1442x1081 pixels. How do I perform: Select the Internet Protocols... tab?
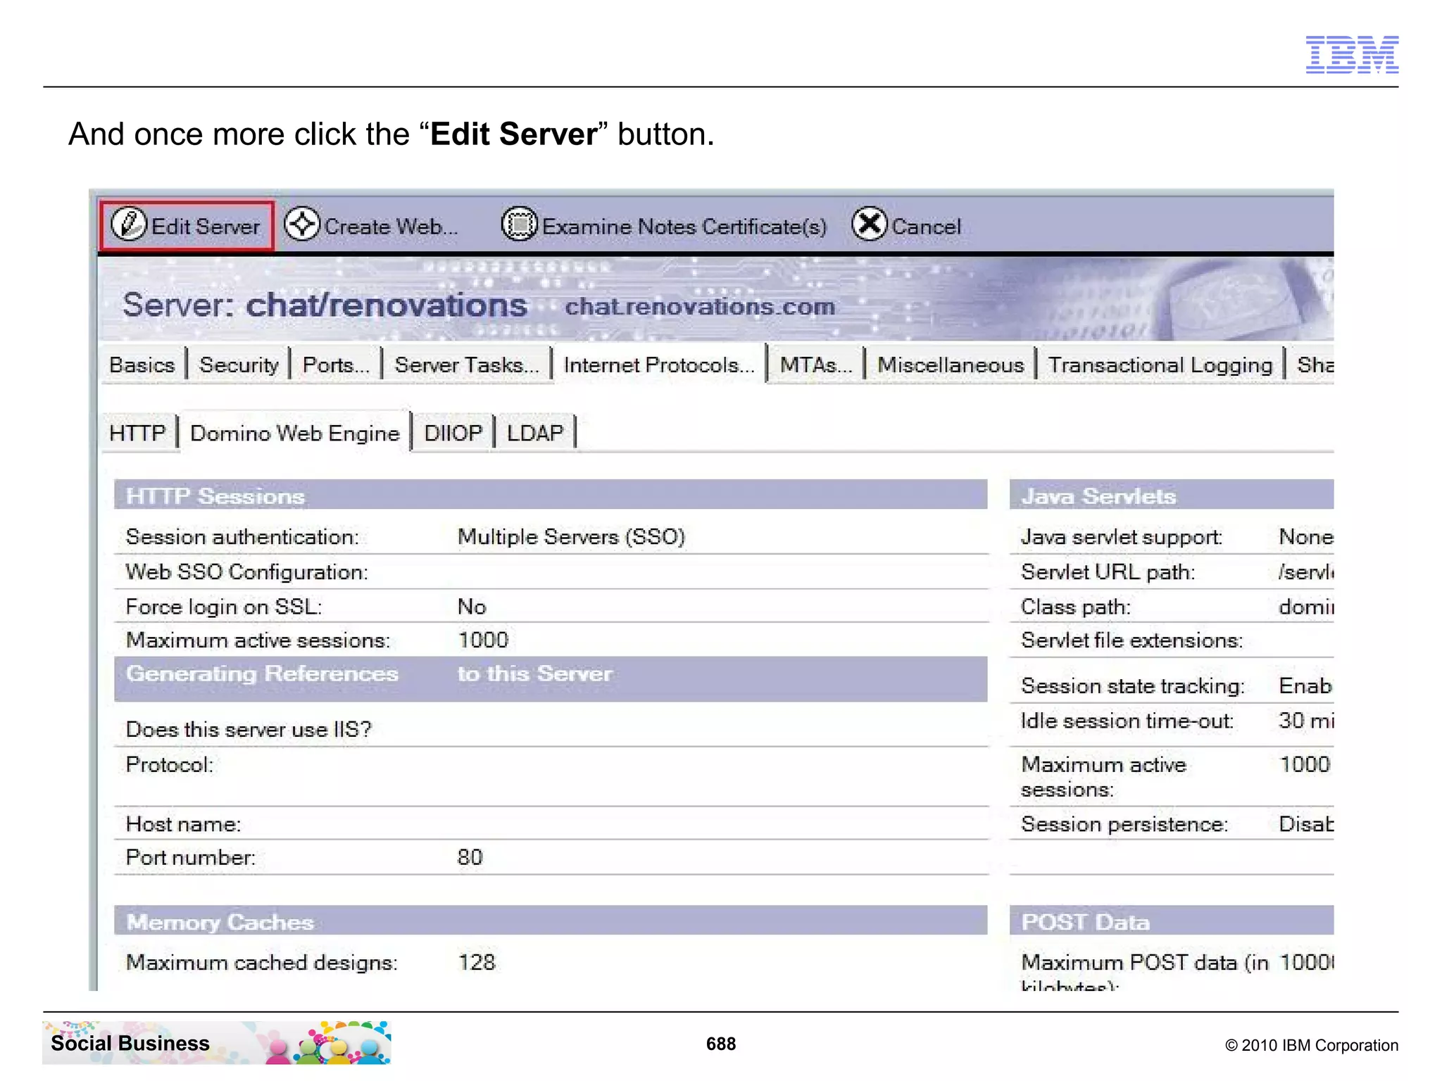659,365
